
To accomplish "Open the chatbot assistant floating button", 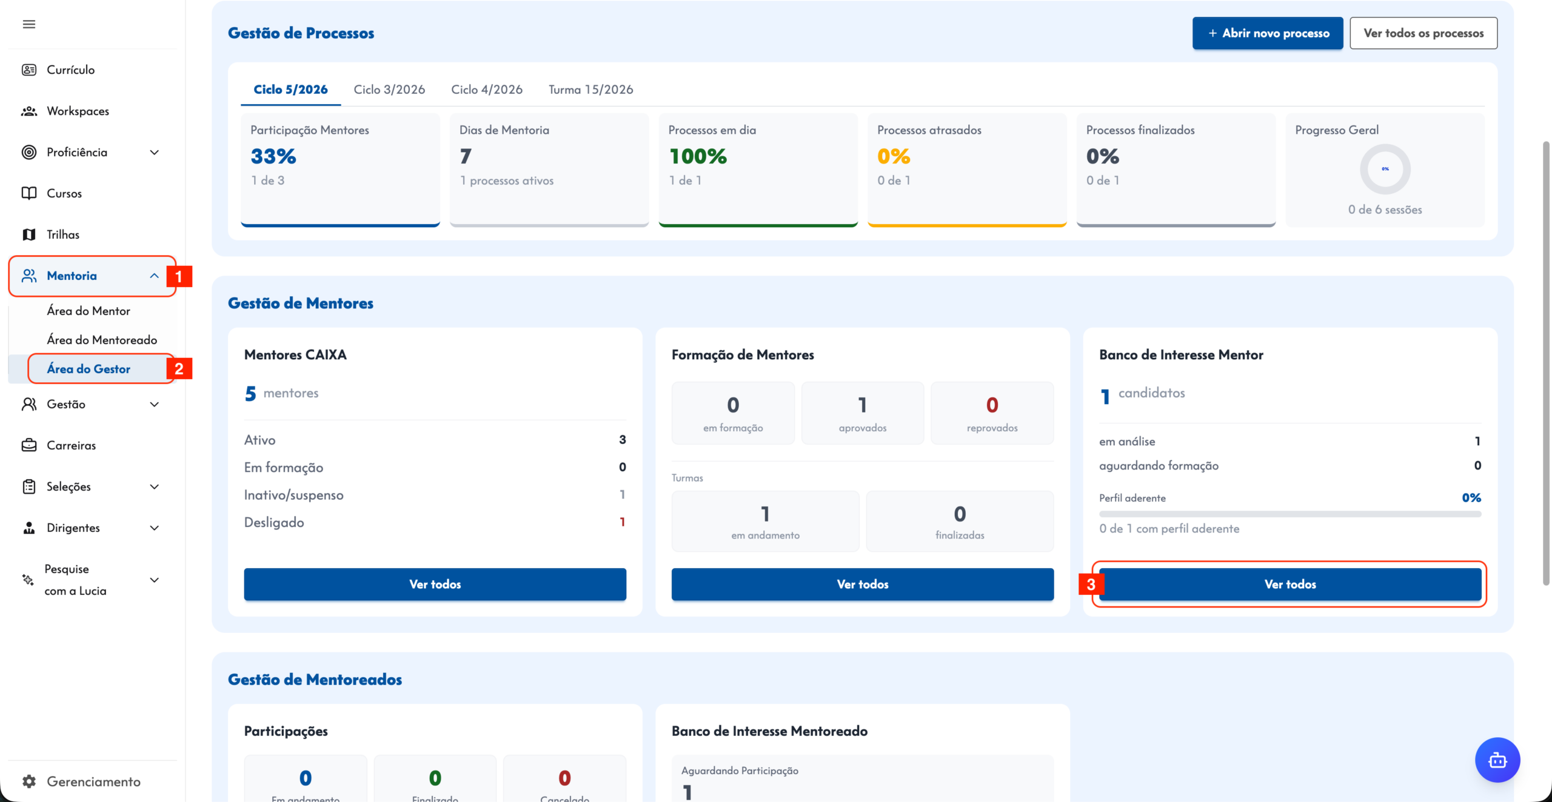I will tap(1497, 760).
